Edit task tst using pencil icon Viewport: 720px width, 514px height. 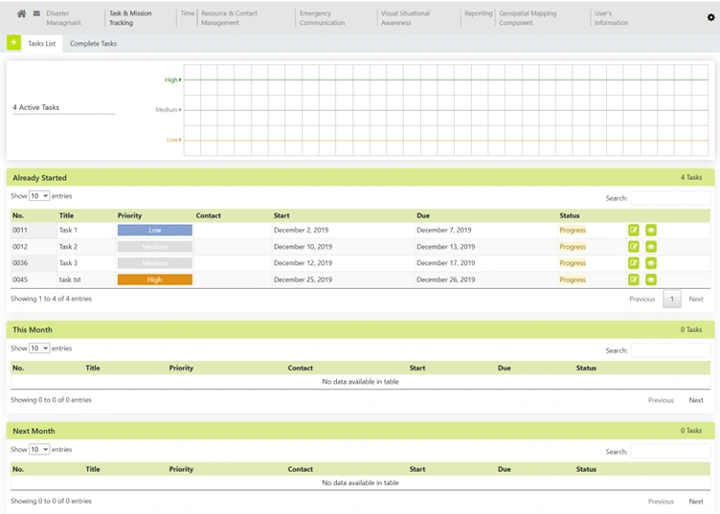point(633,279)
